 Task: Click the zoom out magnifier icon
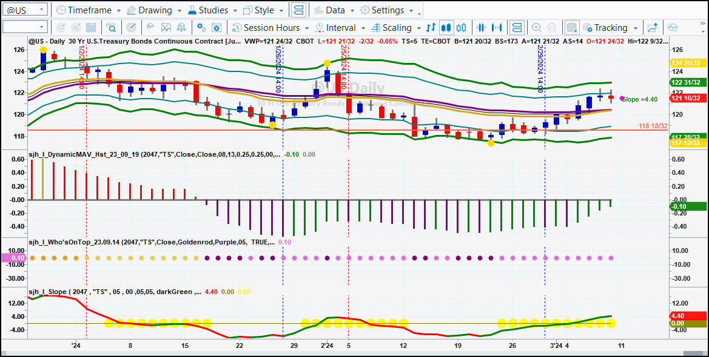pyautogui.click(x=552, y=27)
